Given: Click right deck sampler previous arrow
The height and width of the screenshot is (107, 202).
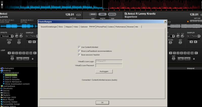Looking at the screenshot, I should (191, 42).
